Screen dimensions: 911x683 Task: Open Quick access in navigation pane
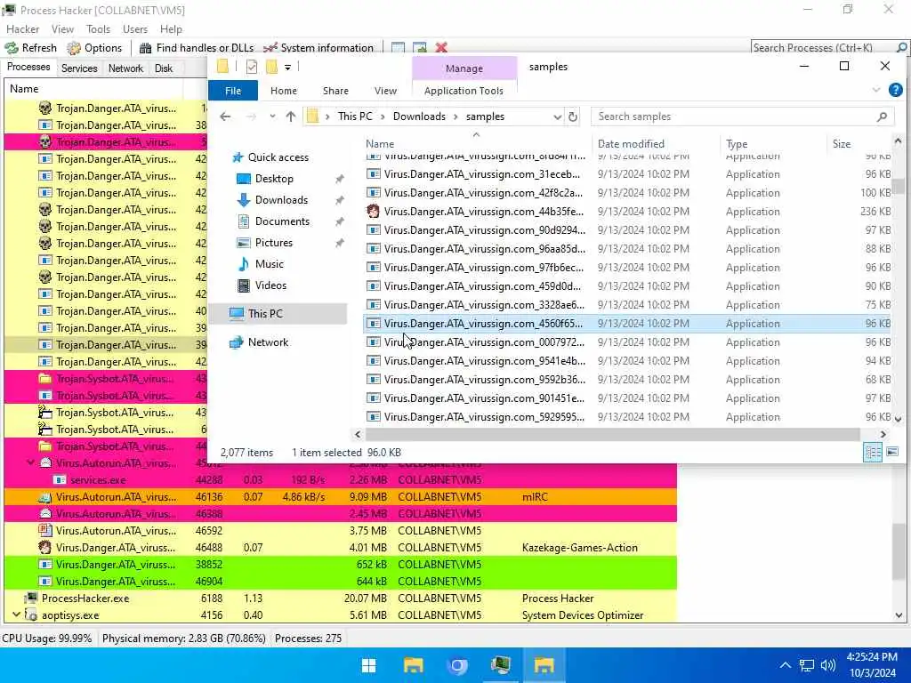(x=278, y=157)
